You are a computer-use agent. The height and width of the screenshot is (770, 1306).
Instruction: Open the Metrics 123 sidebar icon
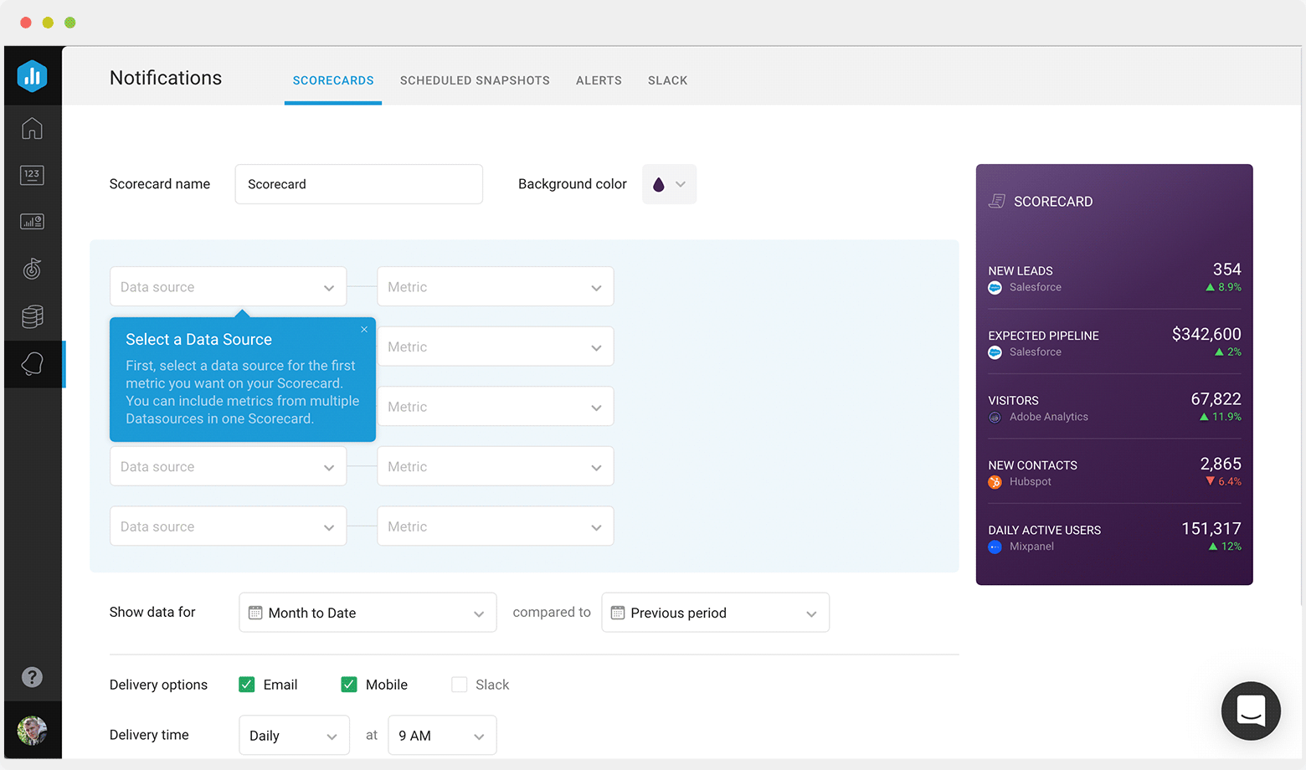(32, 175)
